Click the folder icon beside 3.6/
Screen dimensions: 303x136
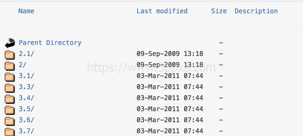tap(10, 121)
